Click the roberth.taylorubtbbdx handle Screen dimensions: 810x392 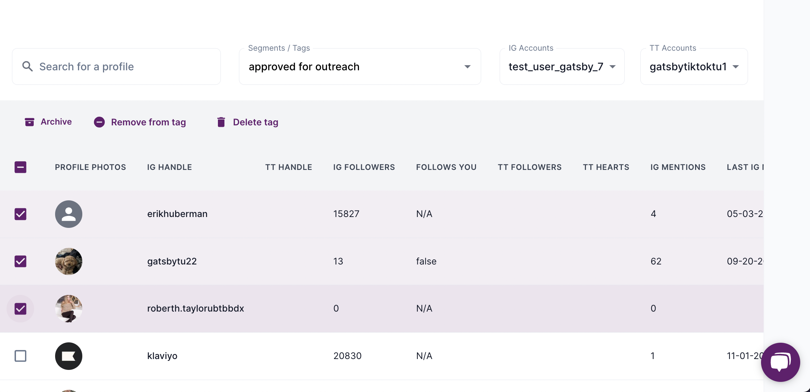(195, 308)
